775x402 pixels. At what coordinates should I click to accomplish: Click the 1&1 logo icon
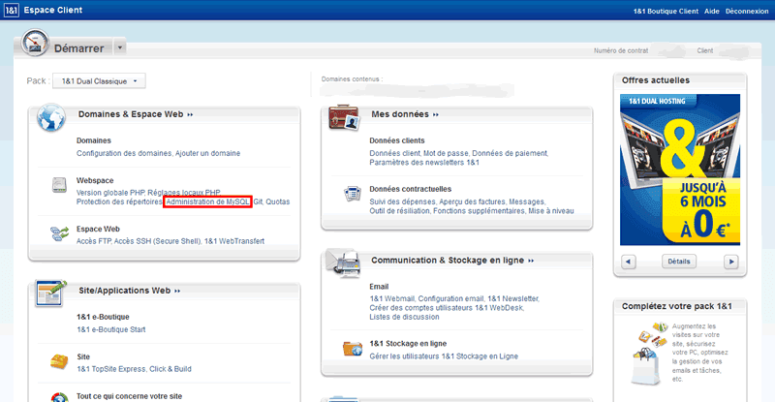[x=12, y=10]
